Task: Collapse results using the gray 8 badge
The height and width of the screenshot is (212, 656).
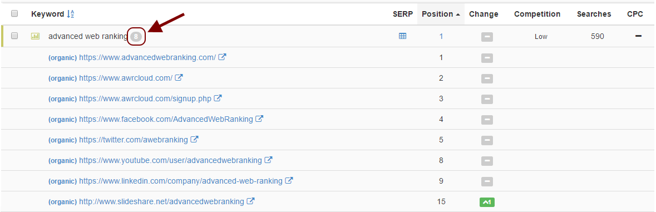Action: (136, 37)
